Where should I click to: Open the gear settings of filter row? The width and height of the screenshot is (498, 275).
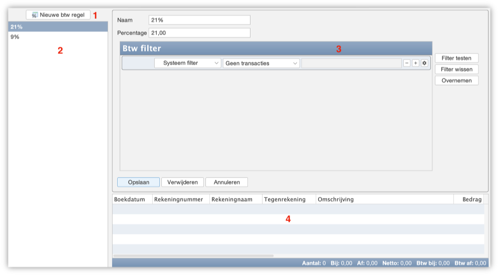(x=424, y=63)
